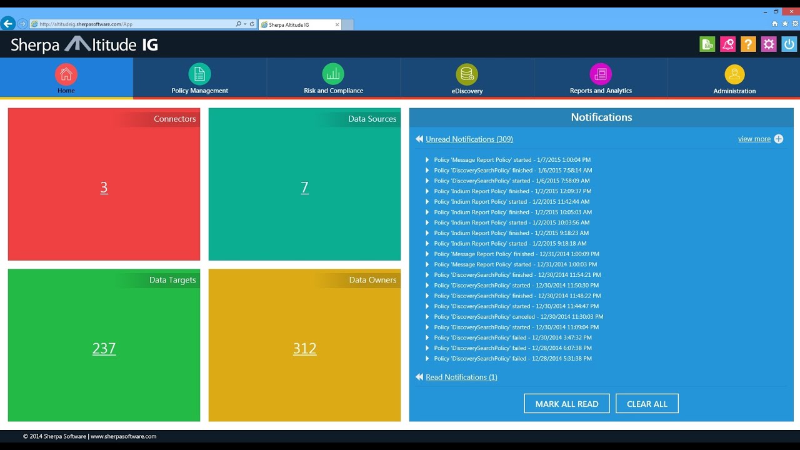Click 'DiscoverySearchPolicy' finished 12/30/2014 11:48:22 PM text
This screenshot has width=800, height=450.
pos(517,296)
